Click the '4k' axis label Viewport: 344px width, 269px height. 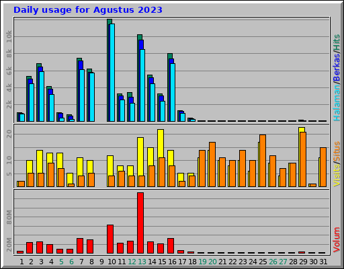pyautogui.click(x=9, y=87)
